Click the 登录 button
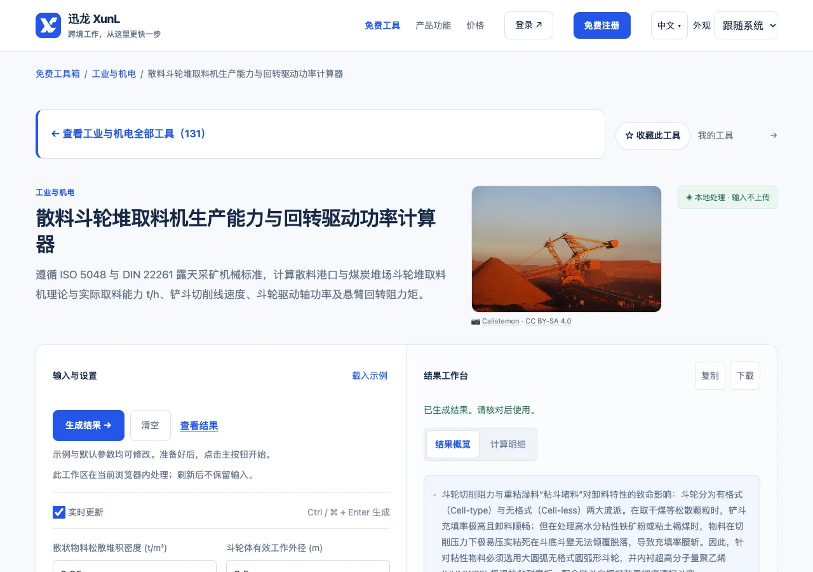813x572 pixels. coord(528,25)
